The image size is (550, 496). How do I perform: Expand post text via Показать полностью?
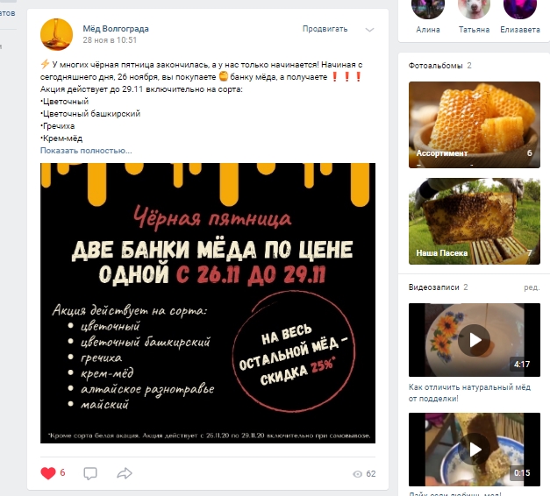pyautogui.click(x=86, y=151)
